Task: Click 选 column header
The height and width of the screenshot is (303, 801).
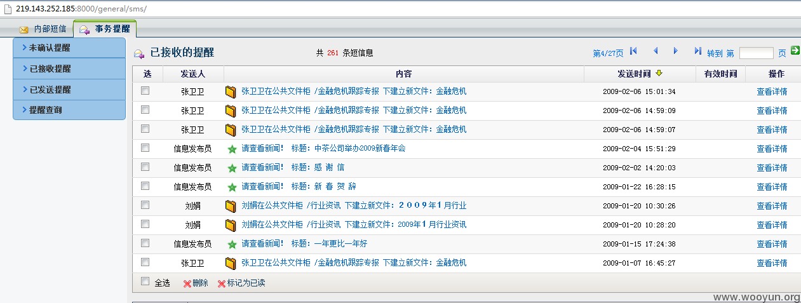Action: tap(147, 74)
